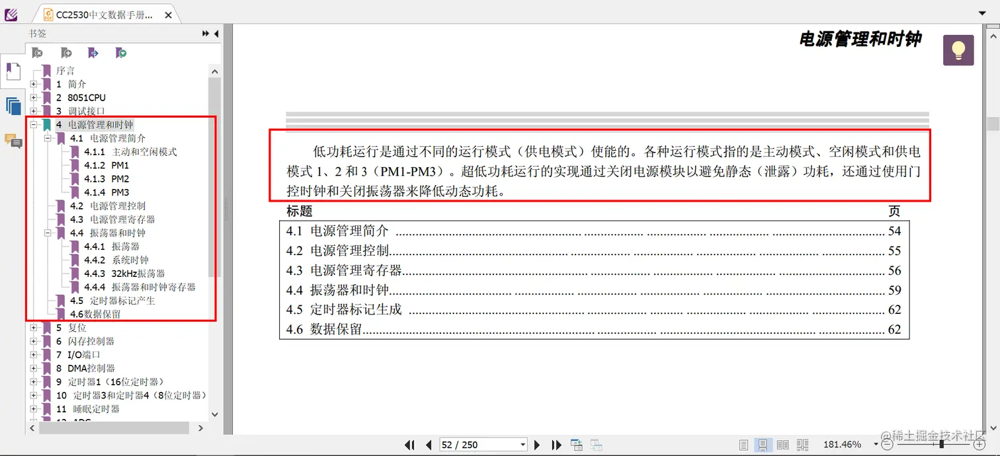Open the Pages thumbnail side panel icon
This screenshot has height=456, width=1000.
click(x=13, y=106)
